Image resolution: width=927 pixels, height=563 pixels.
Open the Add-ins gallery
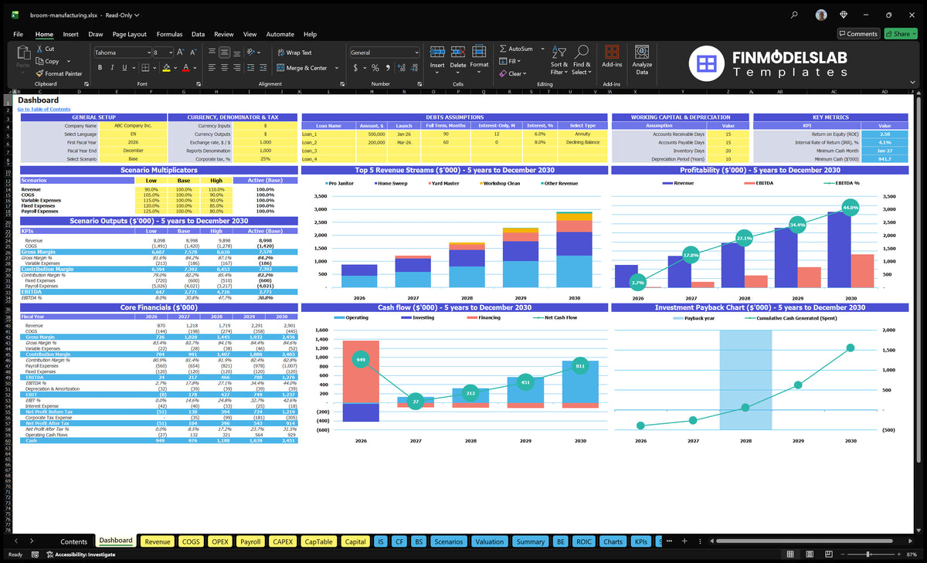(x=612, y=57)
